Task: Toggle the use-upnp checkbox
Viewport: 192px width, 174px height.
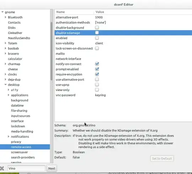Action: pos(97,85)
